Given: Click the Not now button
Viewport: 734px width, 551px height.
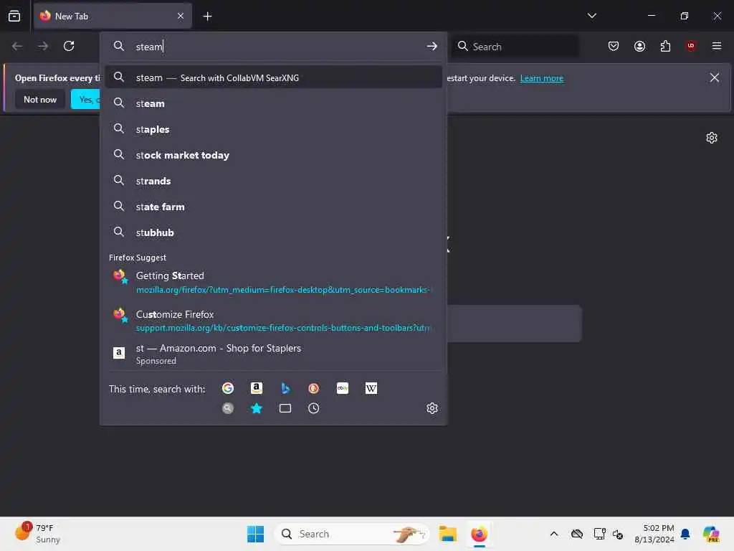Looking at the screenshot, I should click(x=40, y=99).
